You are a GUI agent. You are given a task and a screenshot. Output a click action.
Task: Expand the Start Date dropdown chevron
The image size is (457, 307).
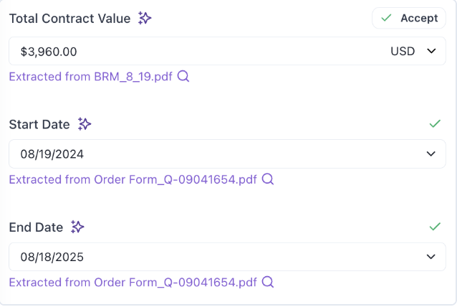click(431, 154)
